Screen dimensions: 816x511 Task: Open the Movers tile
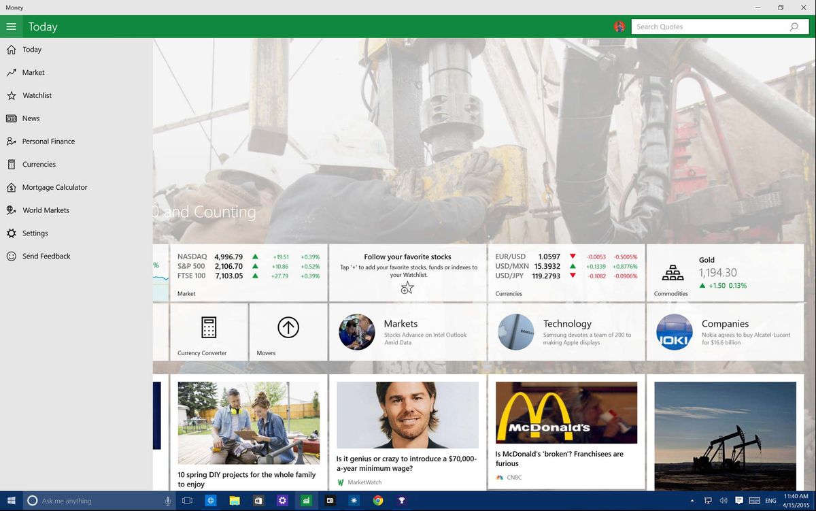coord(288,331)
